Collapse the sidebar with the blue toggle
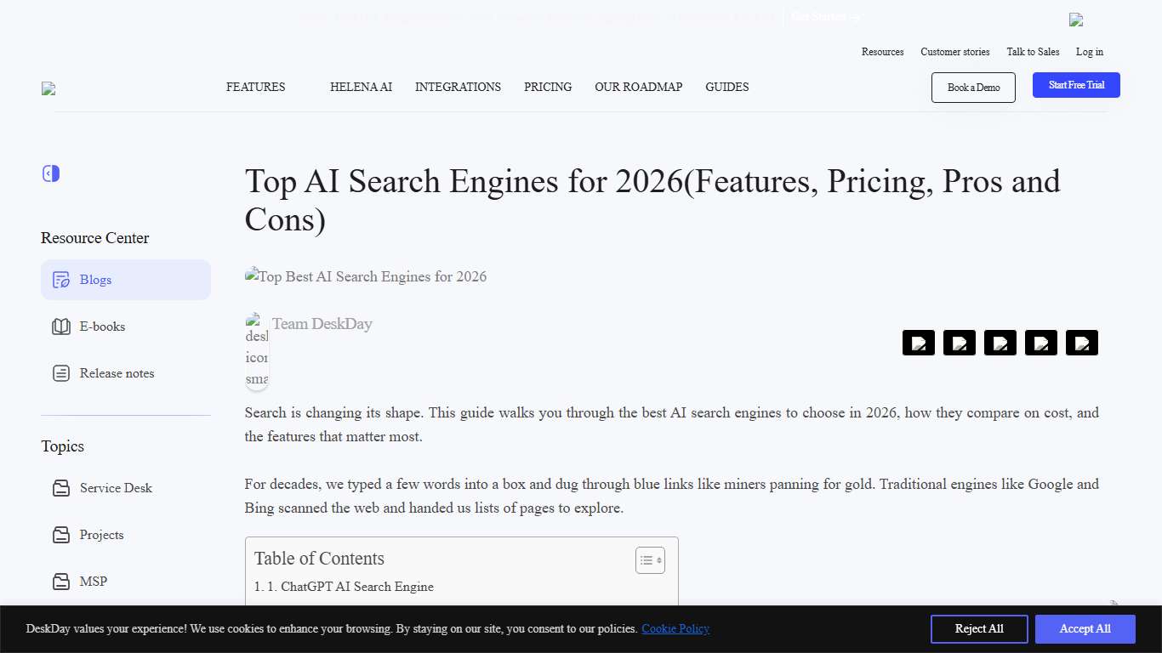 50,173
